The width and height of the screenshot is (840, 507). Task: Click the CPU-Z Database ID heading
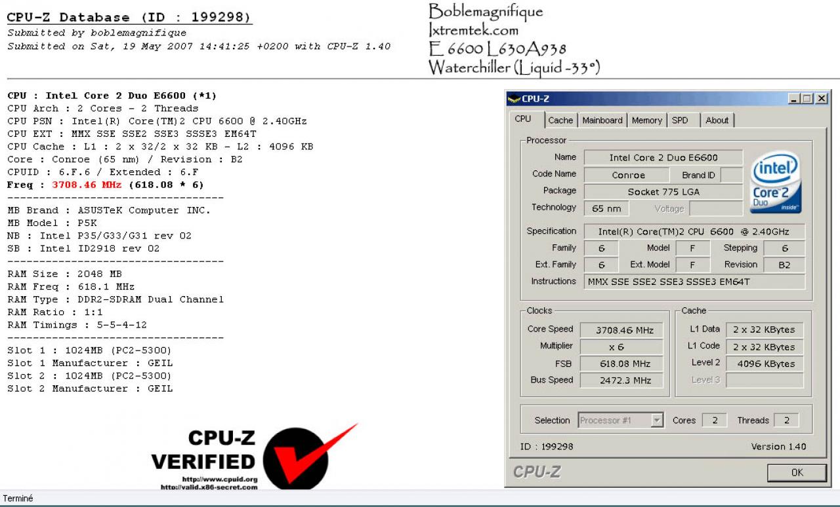click(129, 18)
